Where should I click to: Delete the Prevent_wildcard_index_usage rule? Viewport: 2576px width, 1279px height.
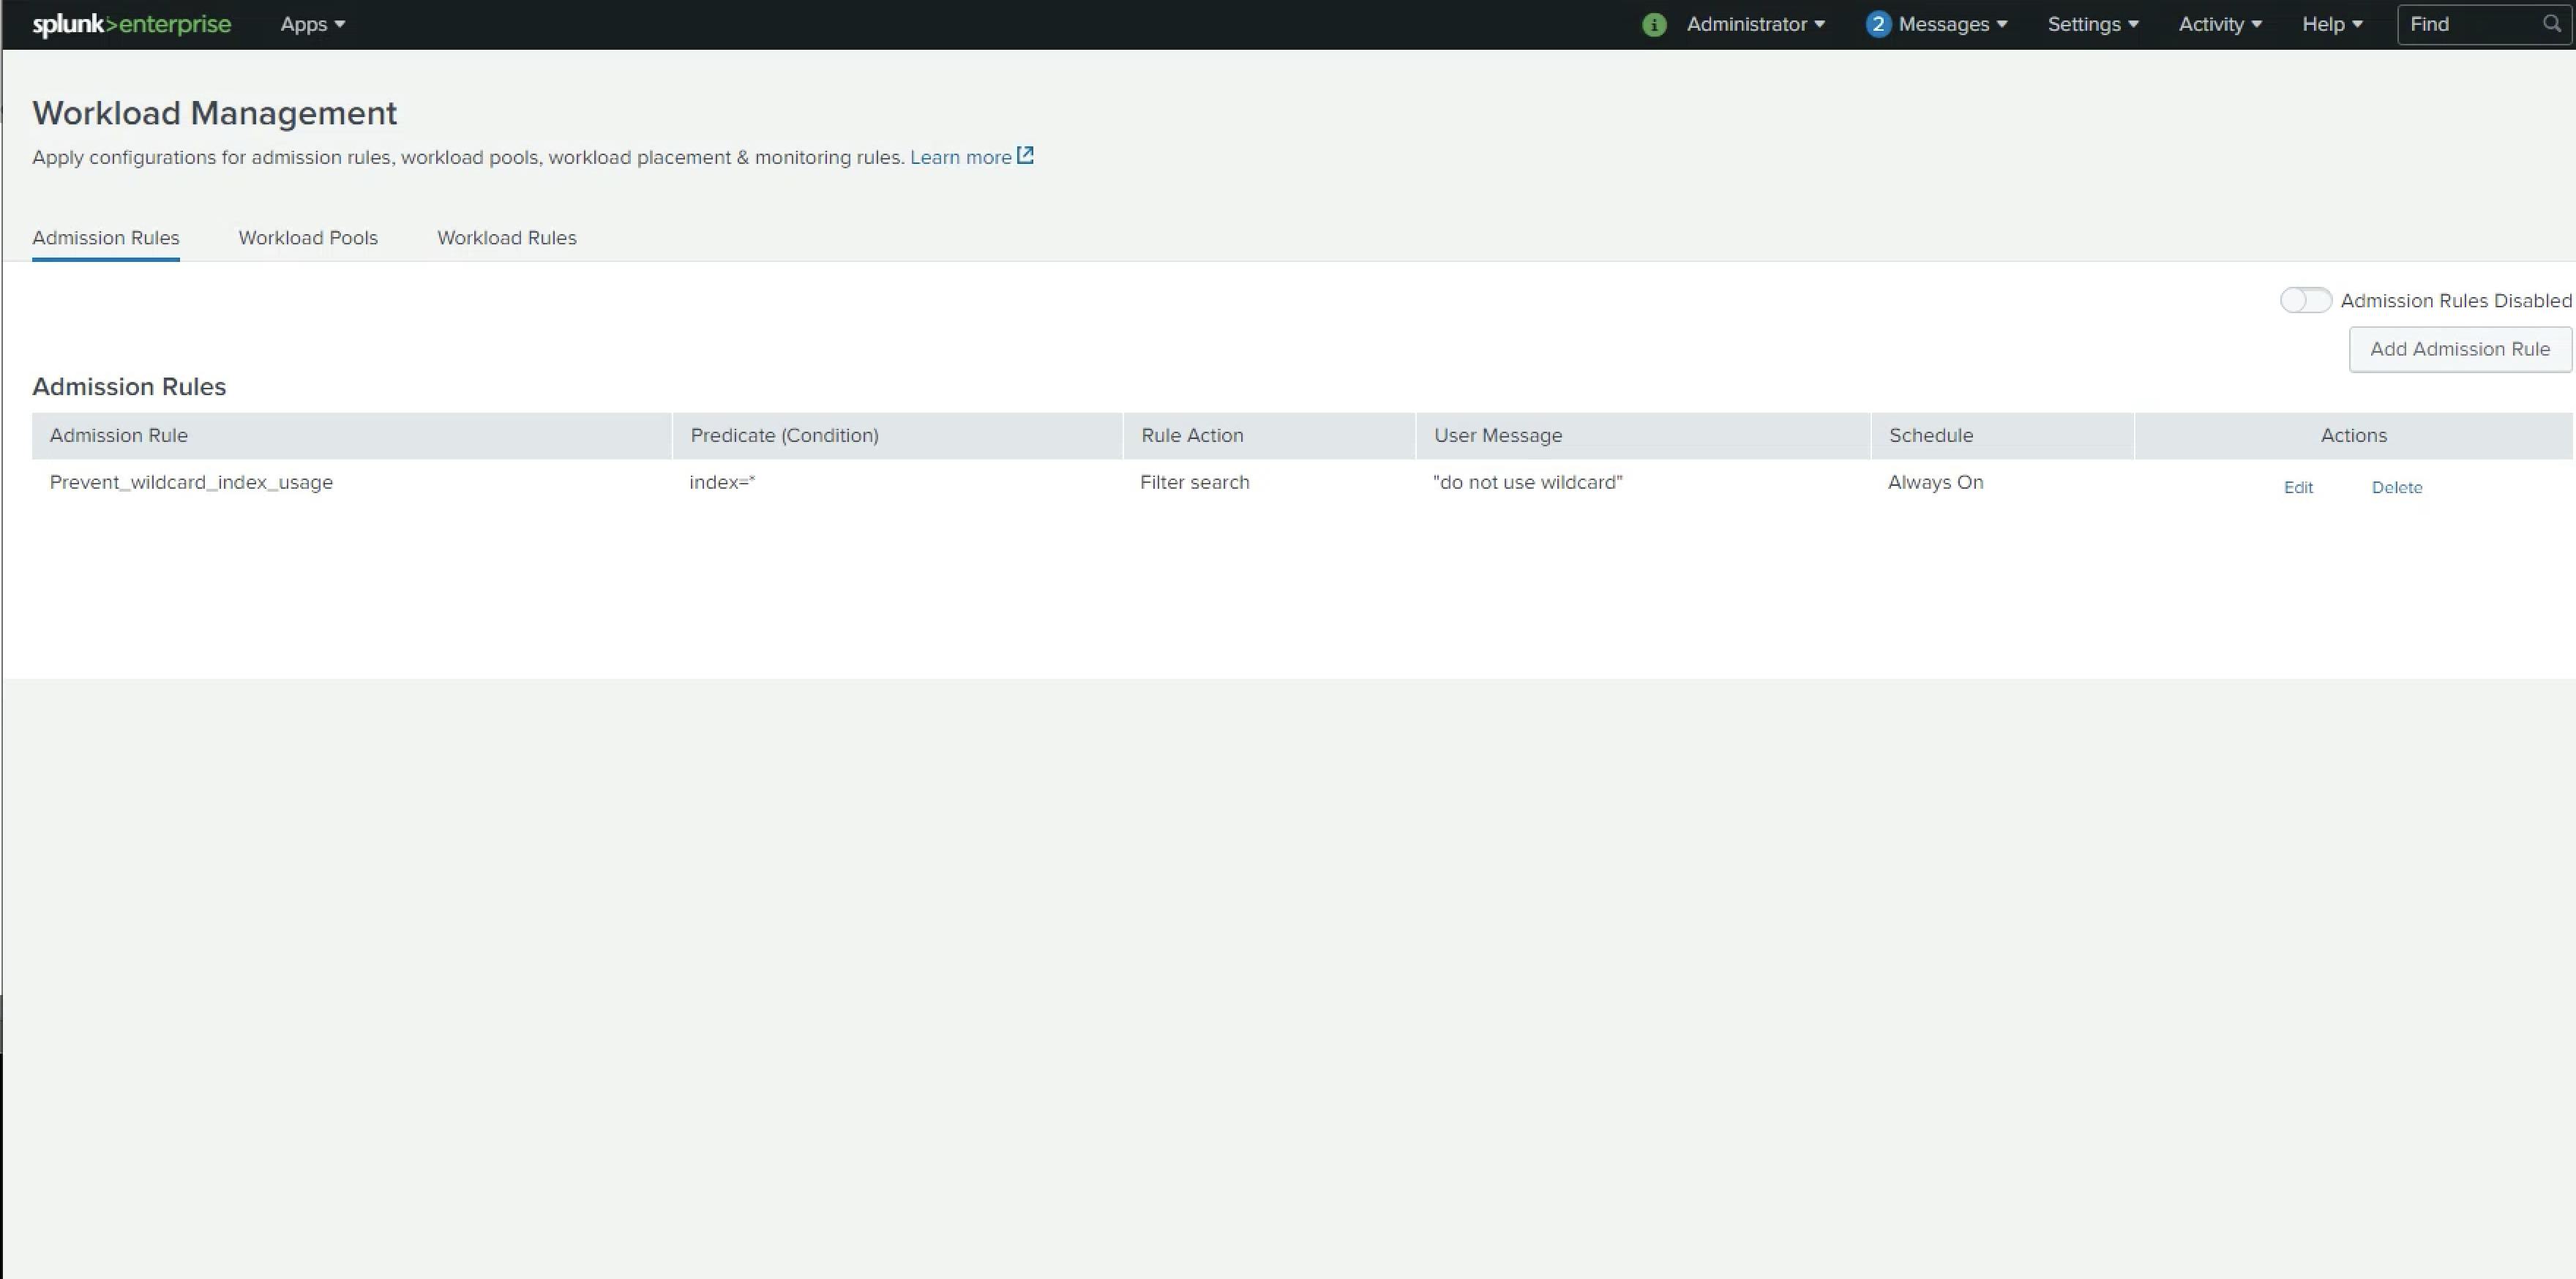click(2396, 488)
